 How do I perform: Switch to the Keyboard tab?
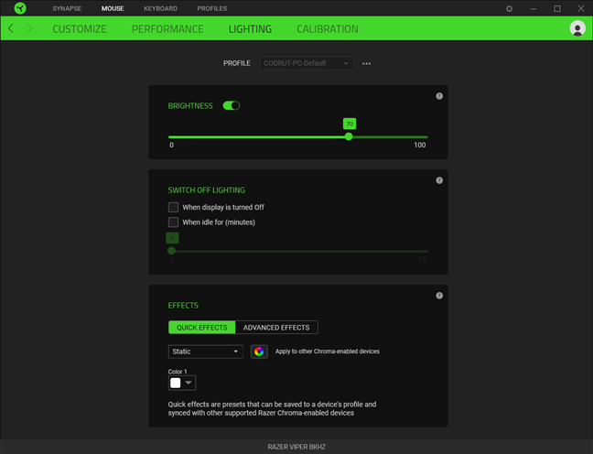160,8
